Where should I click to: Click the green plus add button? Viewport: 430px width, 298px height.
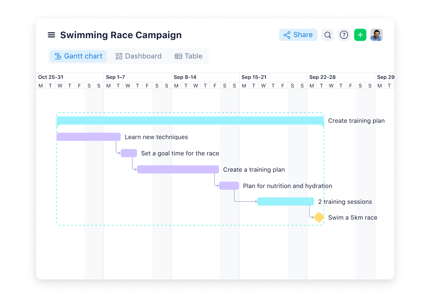coord(360,35)
